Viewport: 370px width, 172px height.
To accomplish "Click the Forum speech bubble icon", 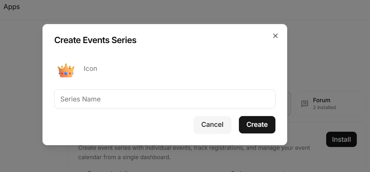I will click(x=305, y=104).
